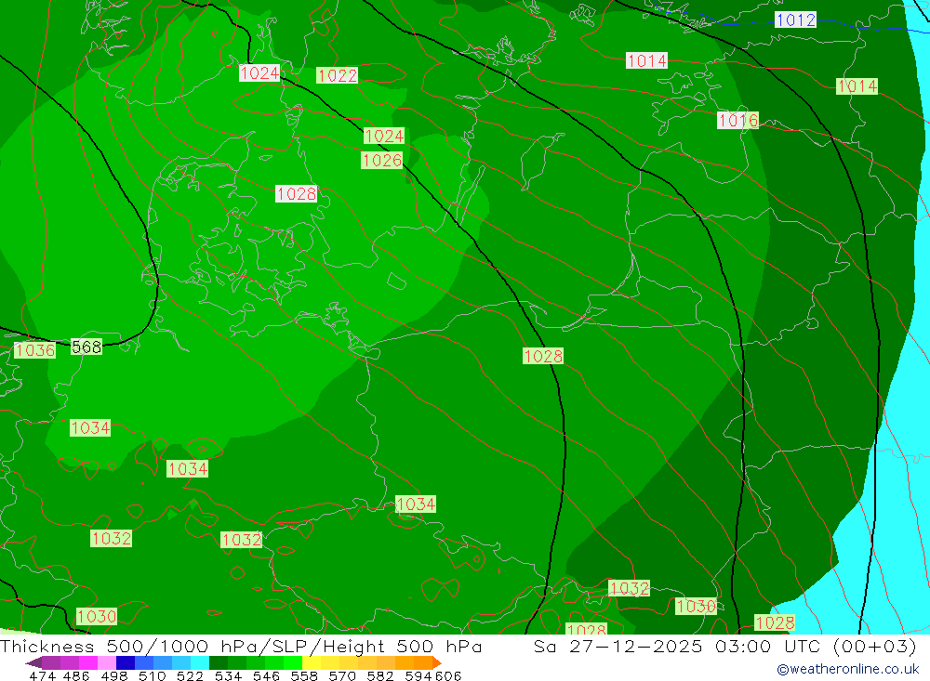This screenshot has height=681, width=930.
Task: Select the brightest lime green legend swatch
Action: point(293,662)
